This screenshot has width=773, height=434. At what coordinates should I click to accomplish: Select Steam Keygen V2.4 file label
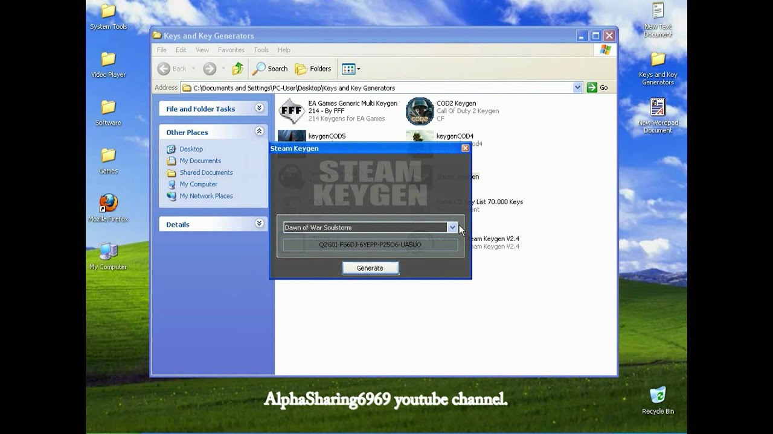tap(495, 239)
